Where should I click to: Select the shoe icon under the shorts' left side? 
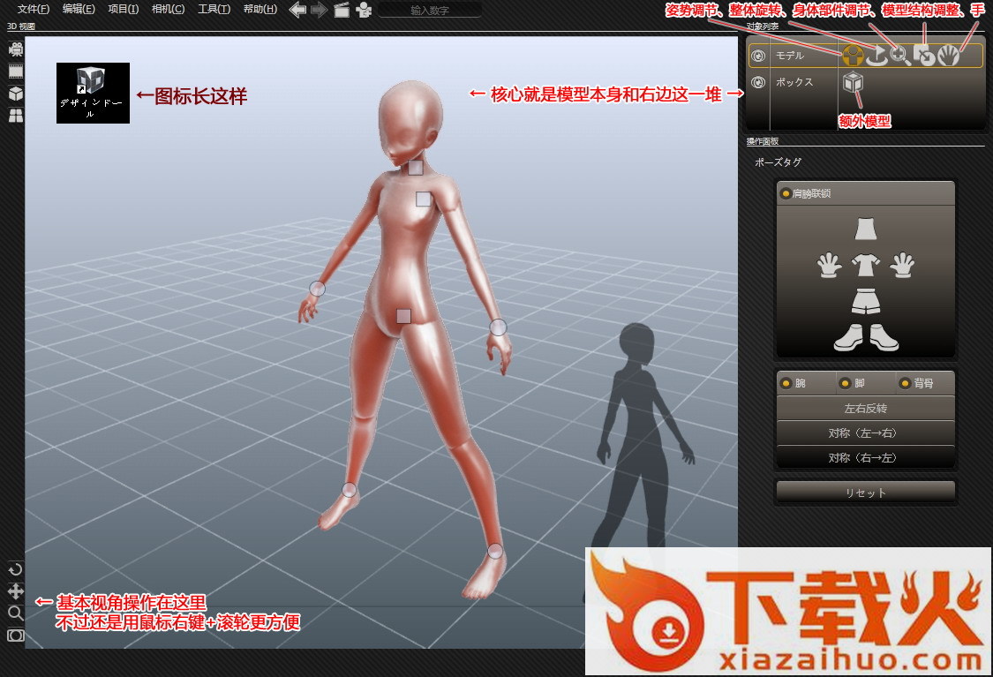tap(848, 337)
